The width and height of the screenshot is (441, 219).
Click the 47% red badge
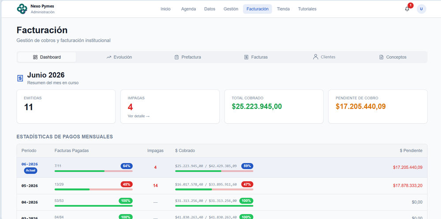click(x=247, y=185)
